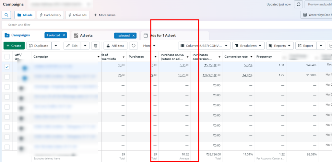Click the payment info value 13

(x=120, y=65)
